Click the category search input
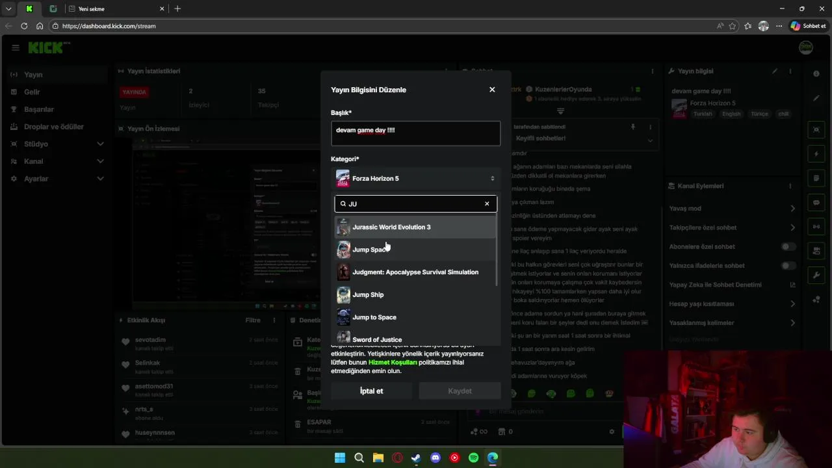This screenshot has height=468, width=832. click(415, 203)
